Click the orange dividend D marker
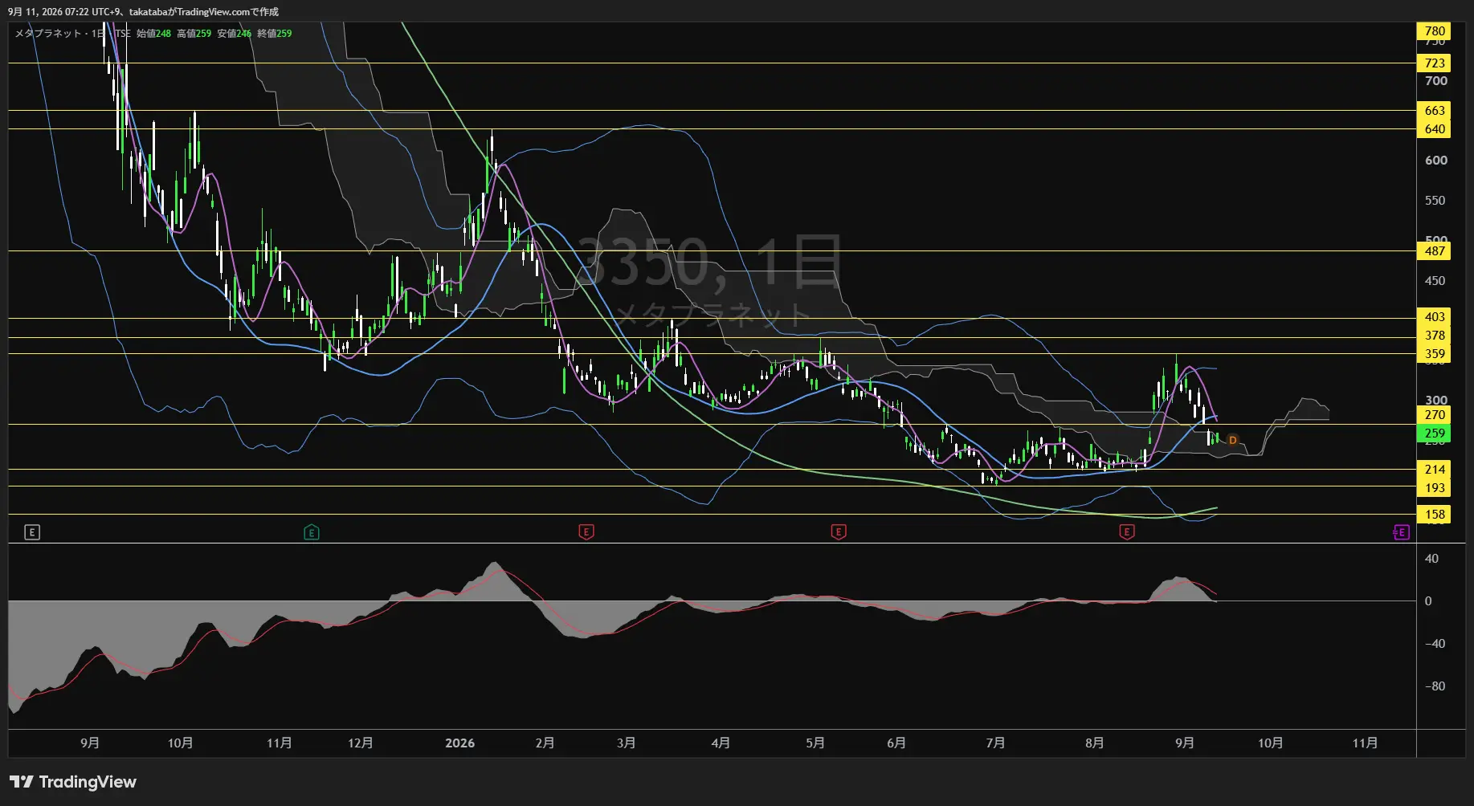Image resolution: width=1474 pixels, height=806 pixels. (x=1232, y=440)
